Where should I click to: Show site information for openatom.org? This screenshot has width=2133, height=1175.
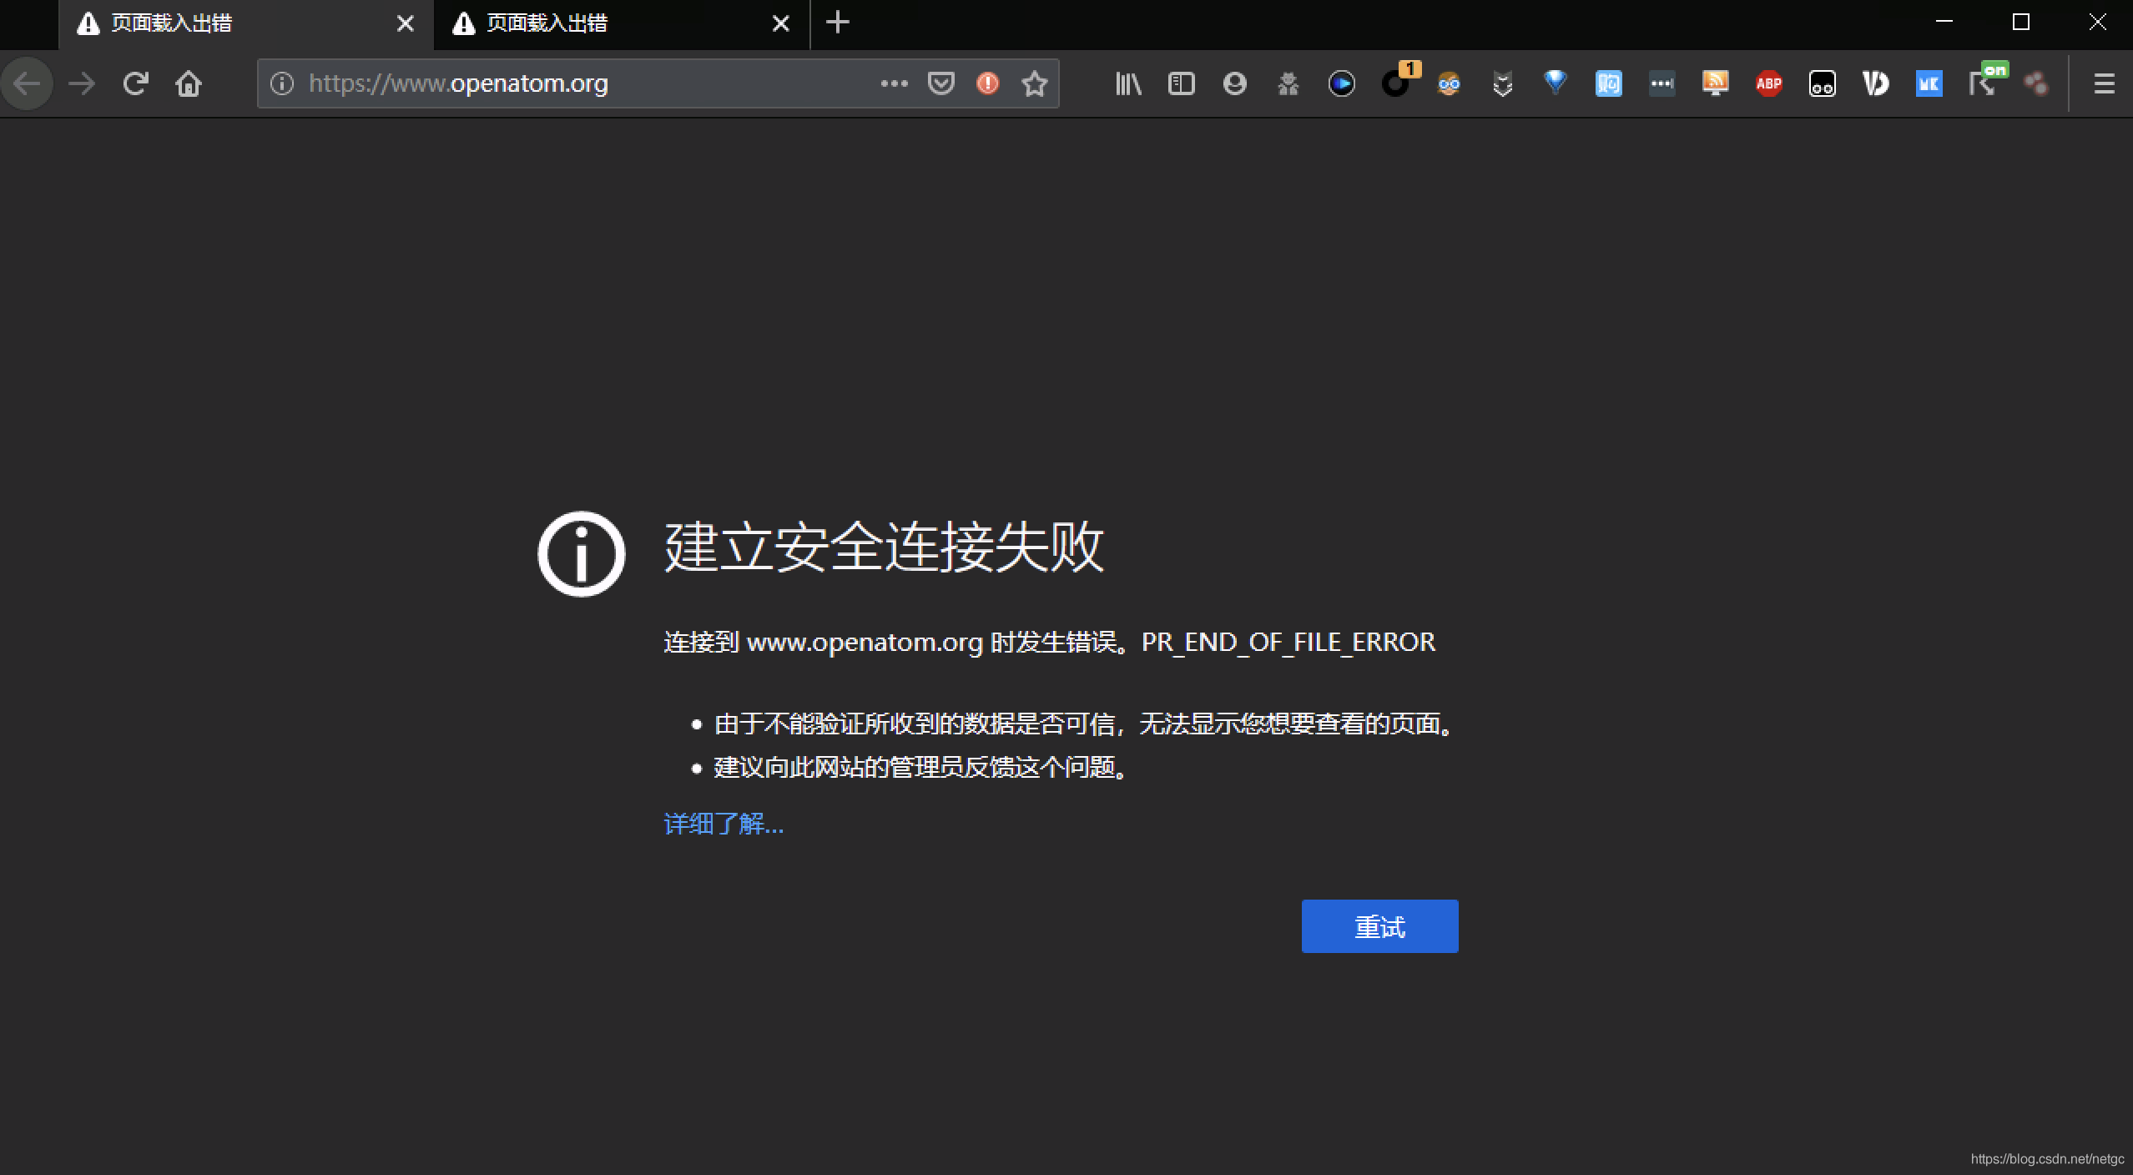coord(282,83)
